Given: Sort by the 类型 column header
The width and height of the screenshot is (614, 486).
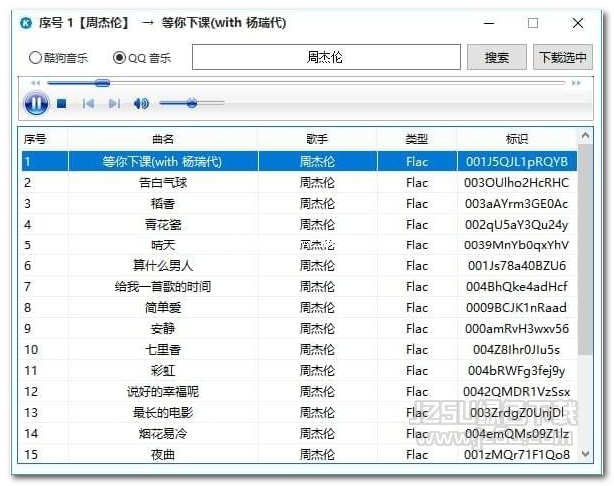Looking at the screenshot, I should (x=417, y=139).
